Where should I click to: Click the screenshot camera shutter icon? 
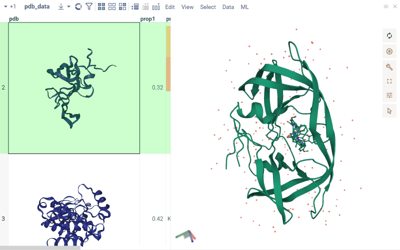pyautogui.click(x=389, y=51)
